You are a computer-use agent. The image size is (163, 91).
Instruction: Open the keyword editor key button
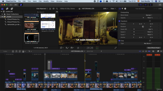point(16,5)
